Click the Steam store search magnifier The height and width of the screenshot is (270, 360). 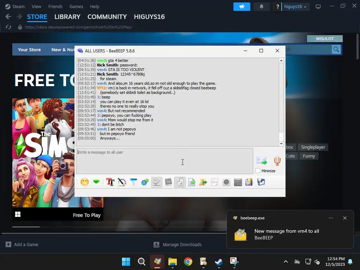click(336, 49)
